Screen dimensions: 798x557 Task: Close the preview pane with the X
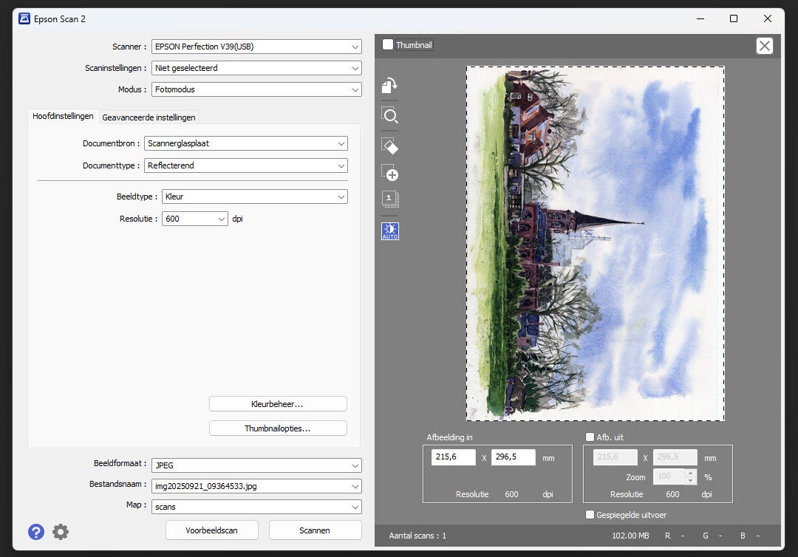click(765, 46)
